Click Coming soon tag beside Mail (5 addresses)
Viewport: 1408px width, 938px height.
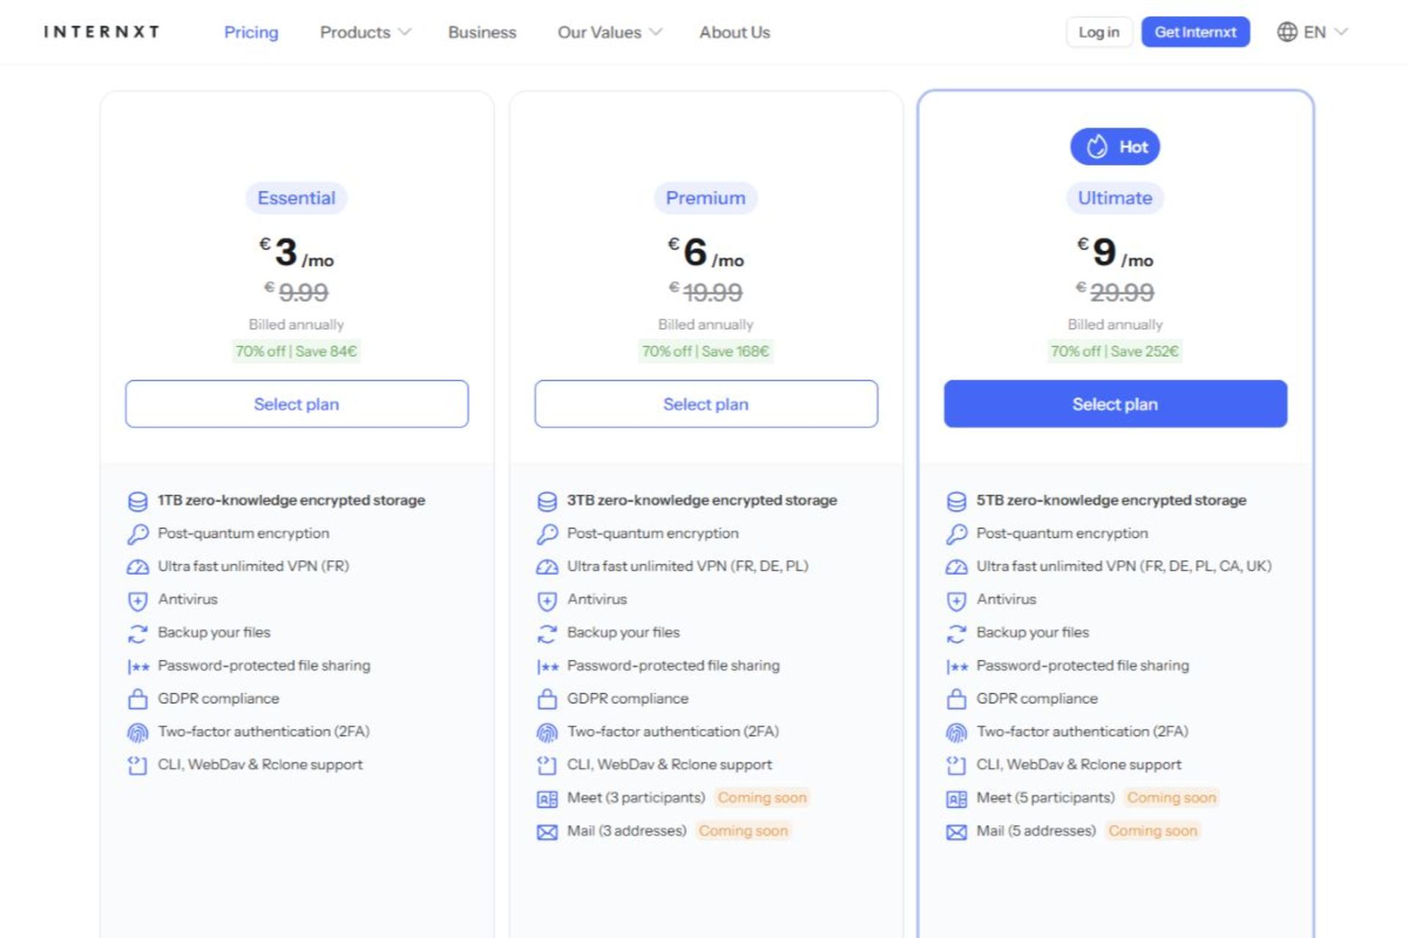[1152, 830]
